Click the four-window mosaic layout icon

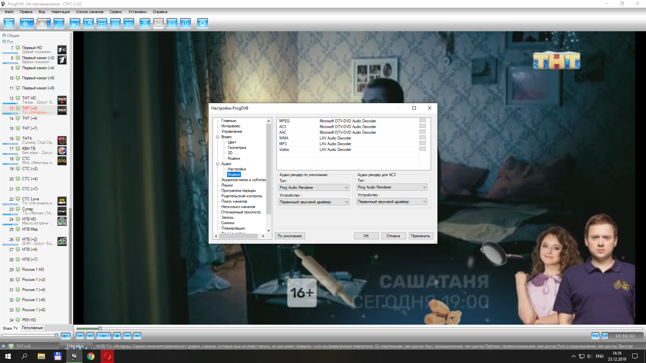pyautogui.click(x=102, y=24)
